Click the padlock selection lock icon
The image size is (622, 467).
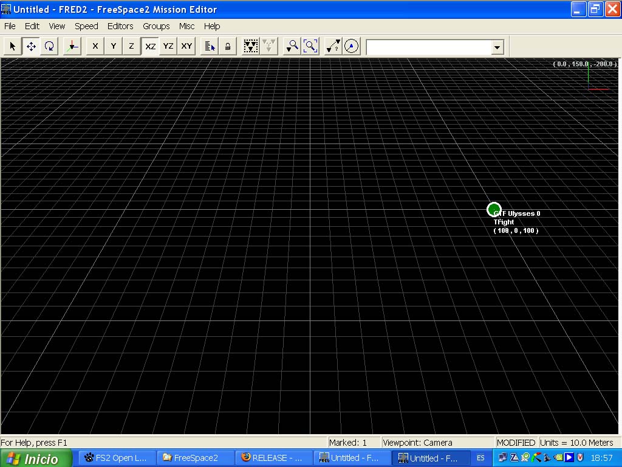pos(228,46)
